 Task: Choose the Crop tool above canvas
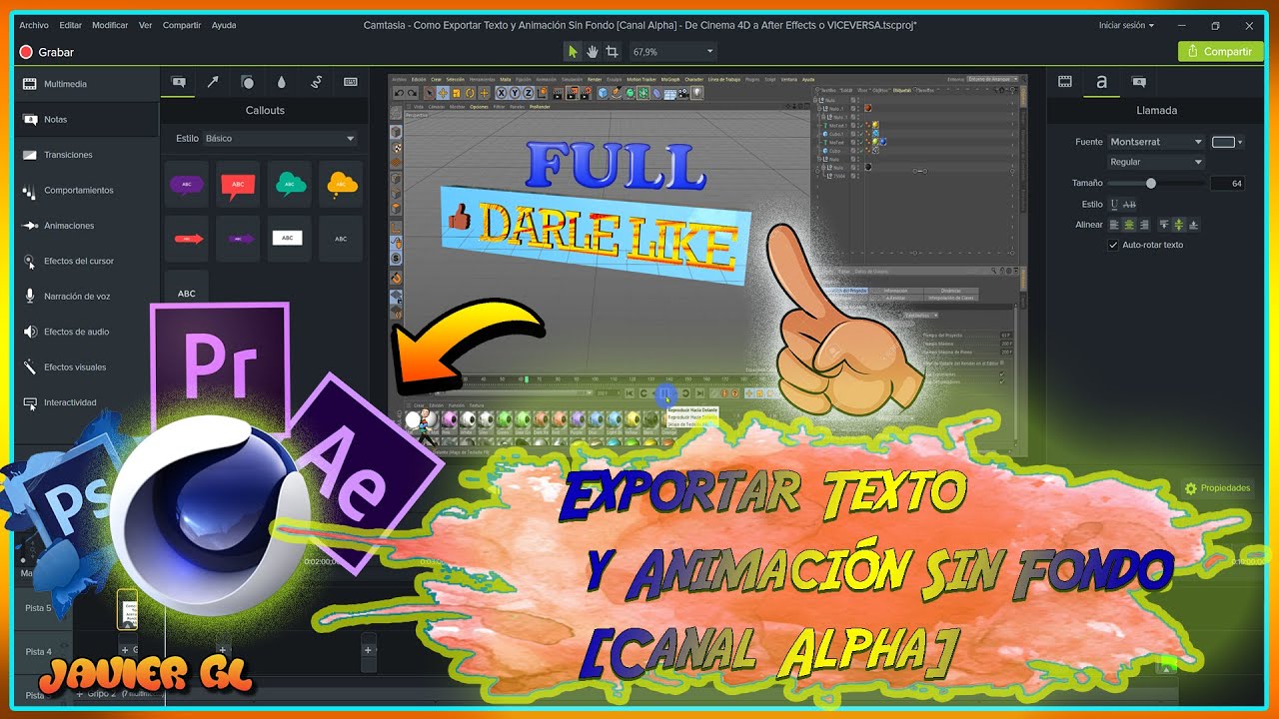pyautogui.click(x=612, y=51)
